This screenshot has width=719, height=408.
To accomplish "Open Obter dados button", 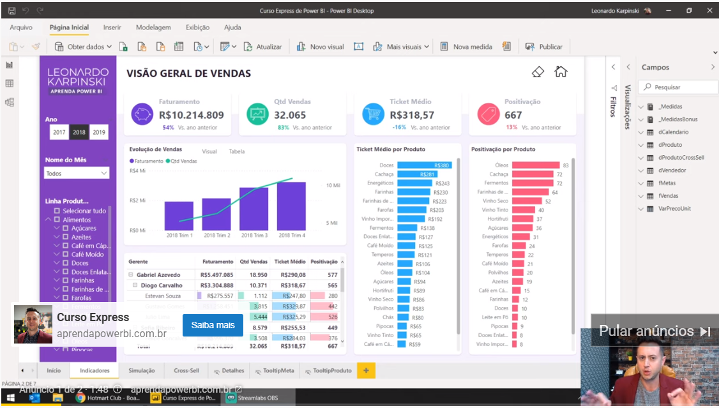I will 83,47.
